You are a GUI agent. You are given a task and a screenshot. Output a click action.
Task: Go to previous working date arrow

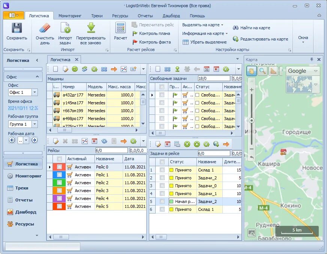12,140
